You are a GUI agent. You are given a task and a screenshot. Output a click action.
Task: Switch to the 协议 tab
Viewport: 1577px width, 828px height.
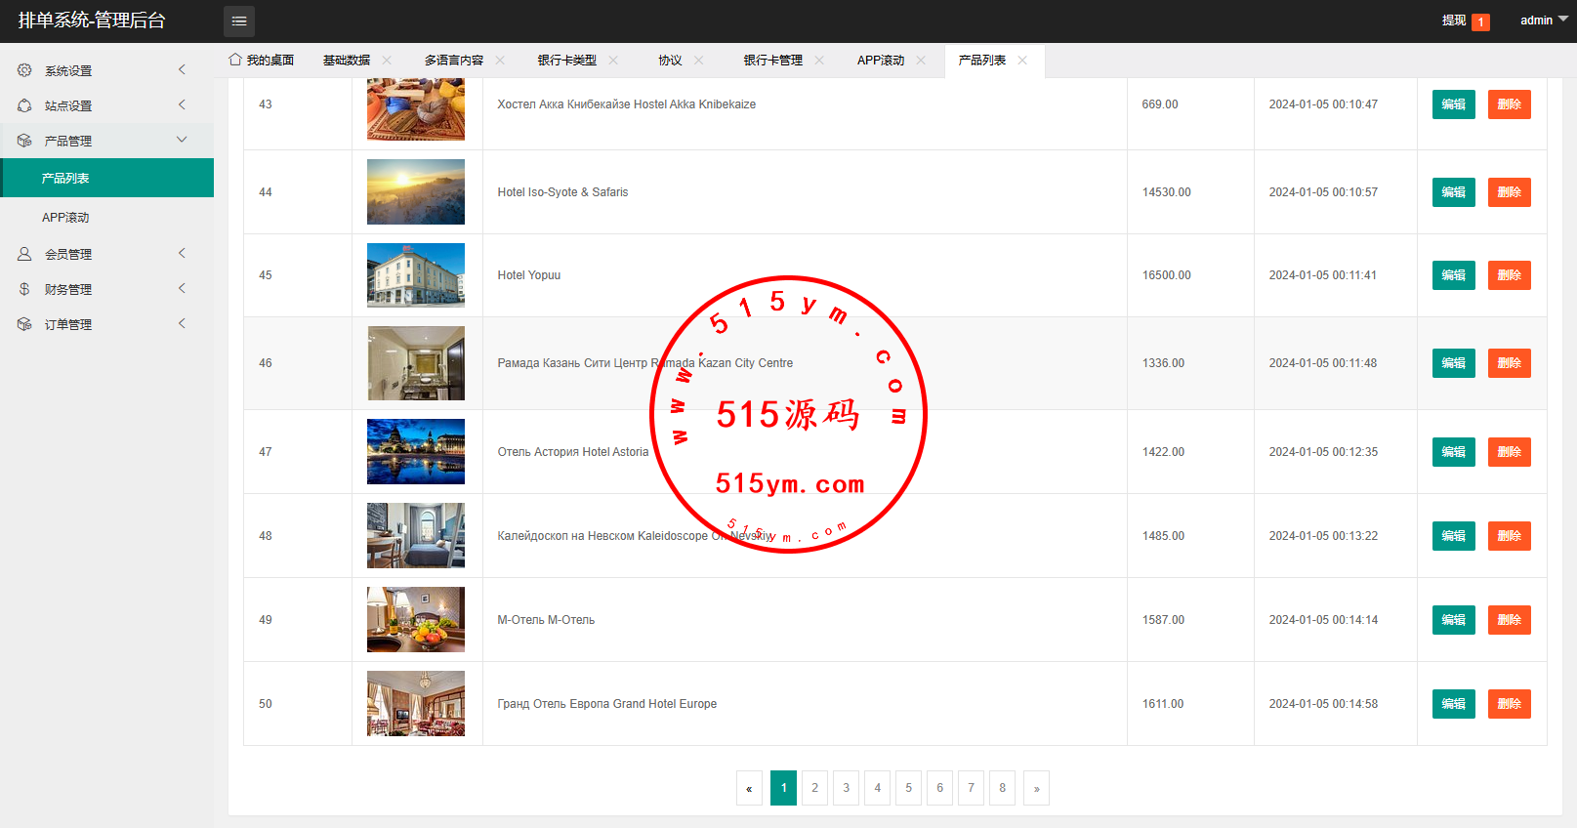tap(670, 61)
